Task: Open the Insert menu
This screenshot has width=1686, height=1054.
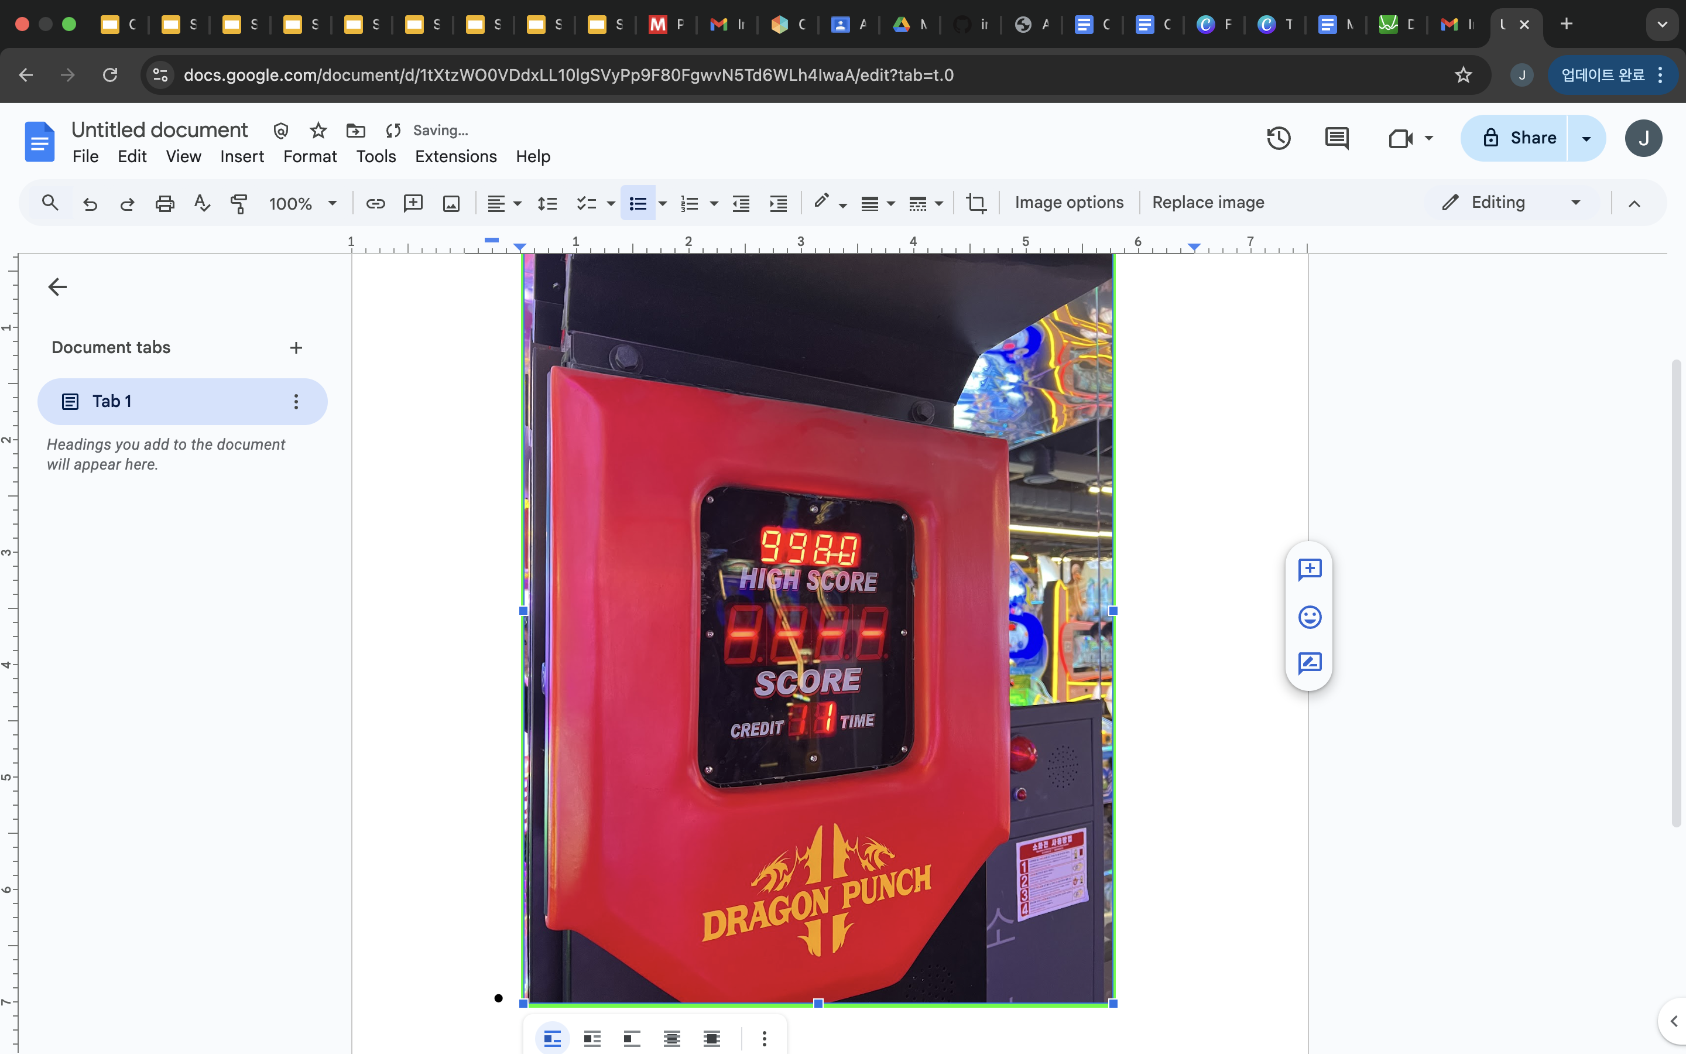Action: click(242, 156)
